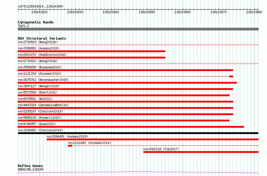Click the red bar under nsv4746957

131,127
